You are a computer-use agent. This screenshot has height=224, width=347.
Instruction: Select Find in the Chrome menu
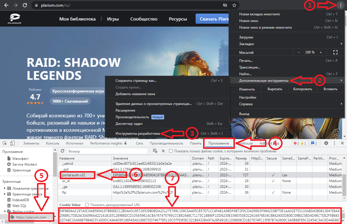(x=287, y=74)
